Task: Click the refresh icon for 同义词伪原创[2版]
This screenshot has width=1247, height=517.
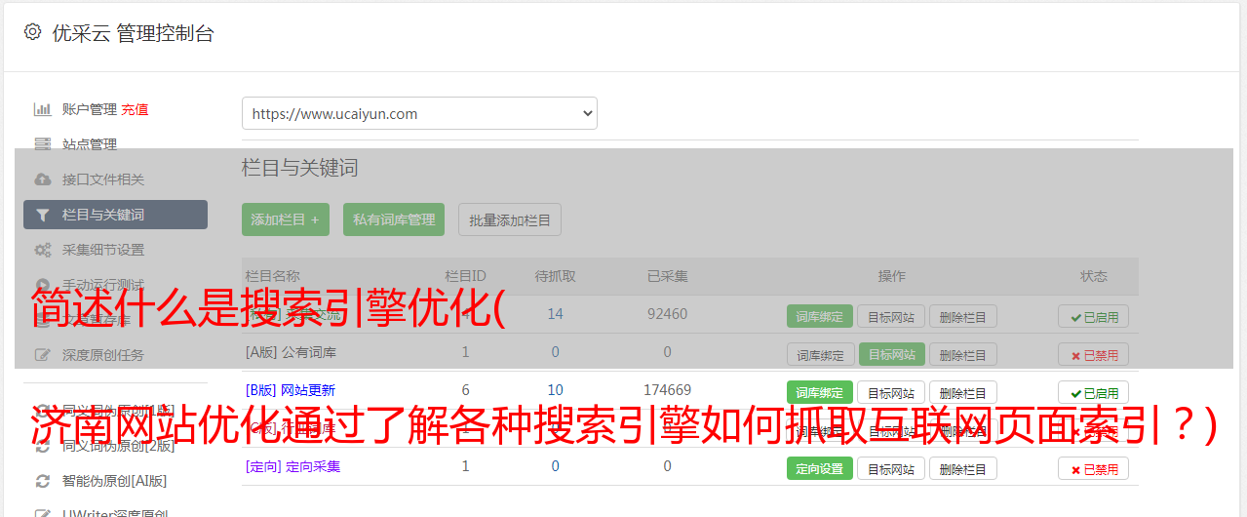Action: [x=42, y=446]
